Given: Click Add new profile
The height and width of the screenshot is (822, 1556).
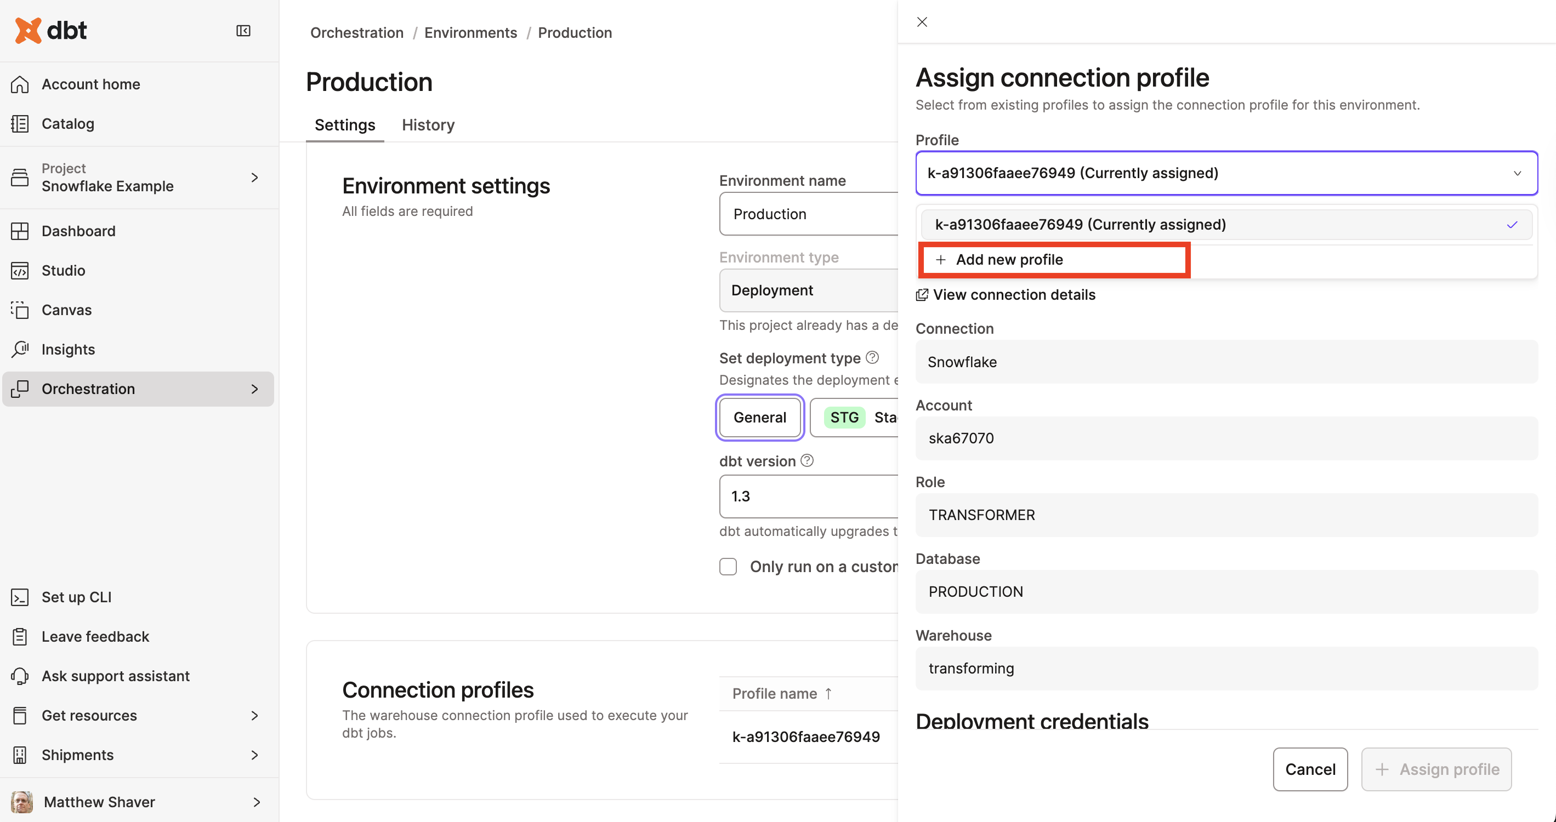Looking at the screenshot, I should [1009, 260].
